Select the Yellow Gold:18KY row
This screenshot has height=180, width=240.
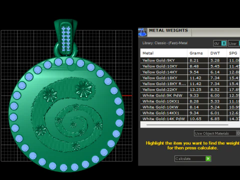click(x=190, y=78)
